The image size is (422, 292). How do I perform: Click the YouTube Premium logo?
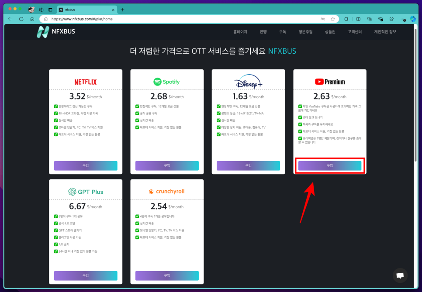[330, 82]
